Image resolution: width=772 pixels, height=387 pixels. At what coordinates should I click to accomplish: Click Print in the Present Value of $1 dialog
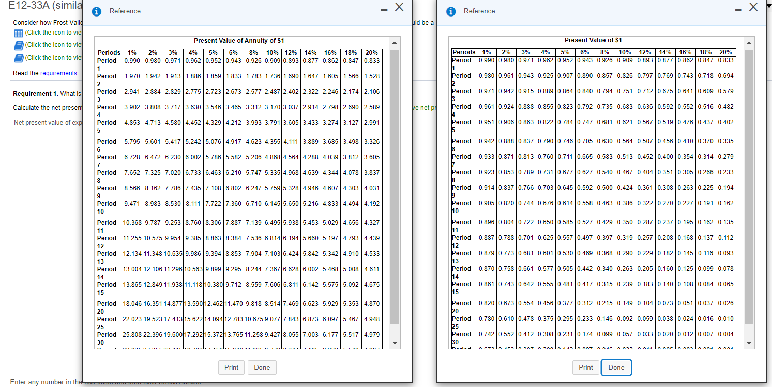click(586, 367)
